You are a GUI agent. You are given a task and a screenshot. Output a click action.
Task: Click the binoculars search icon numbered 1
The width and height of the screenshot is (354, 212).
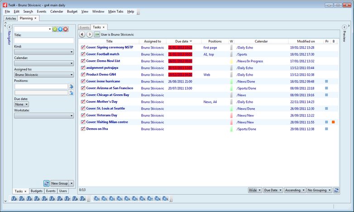pyautogui.click(x=22, y=199)
